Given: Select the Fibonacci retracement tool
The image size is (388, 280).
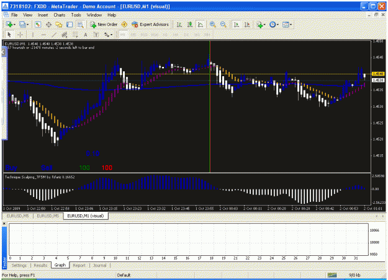Looking at the screenshot, I should pos(75,35).
